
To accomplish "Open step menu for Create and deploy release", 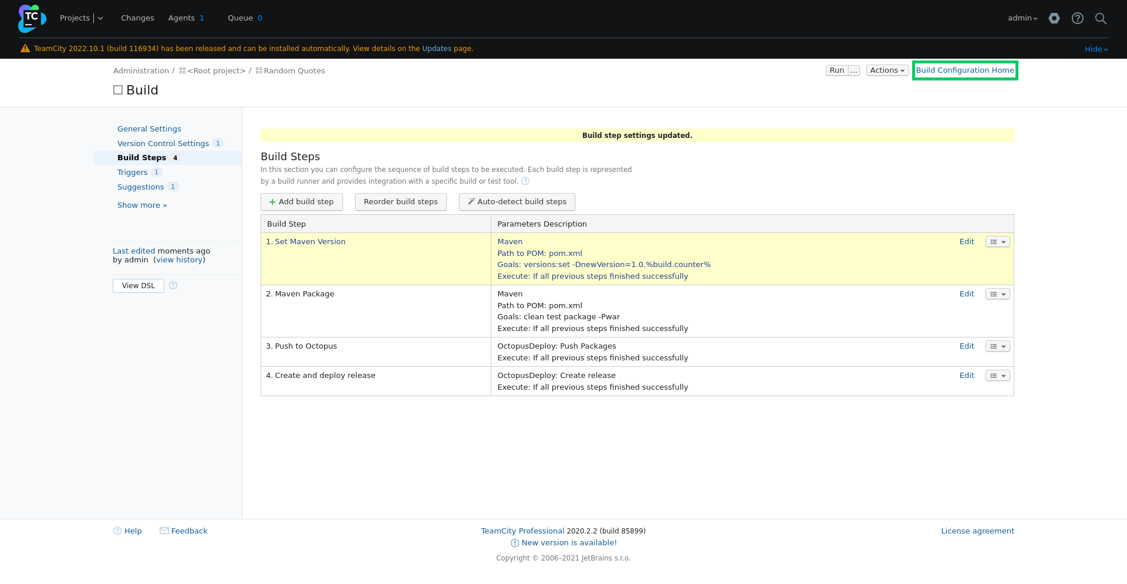I will pyautogui.click(x=997, y=376).
